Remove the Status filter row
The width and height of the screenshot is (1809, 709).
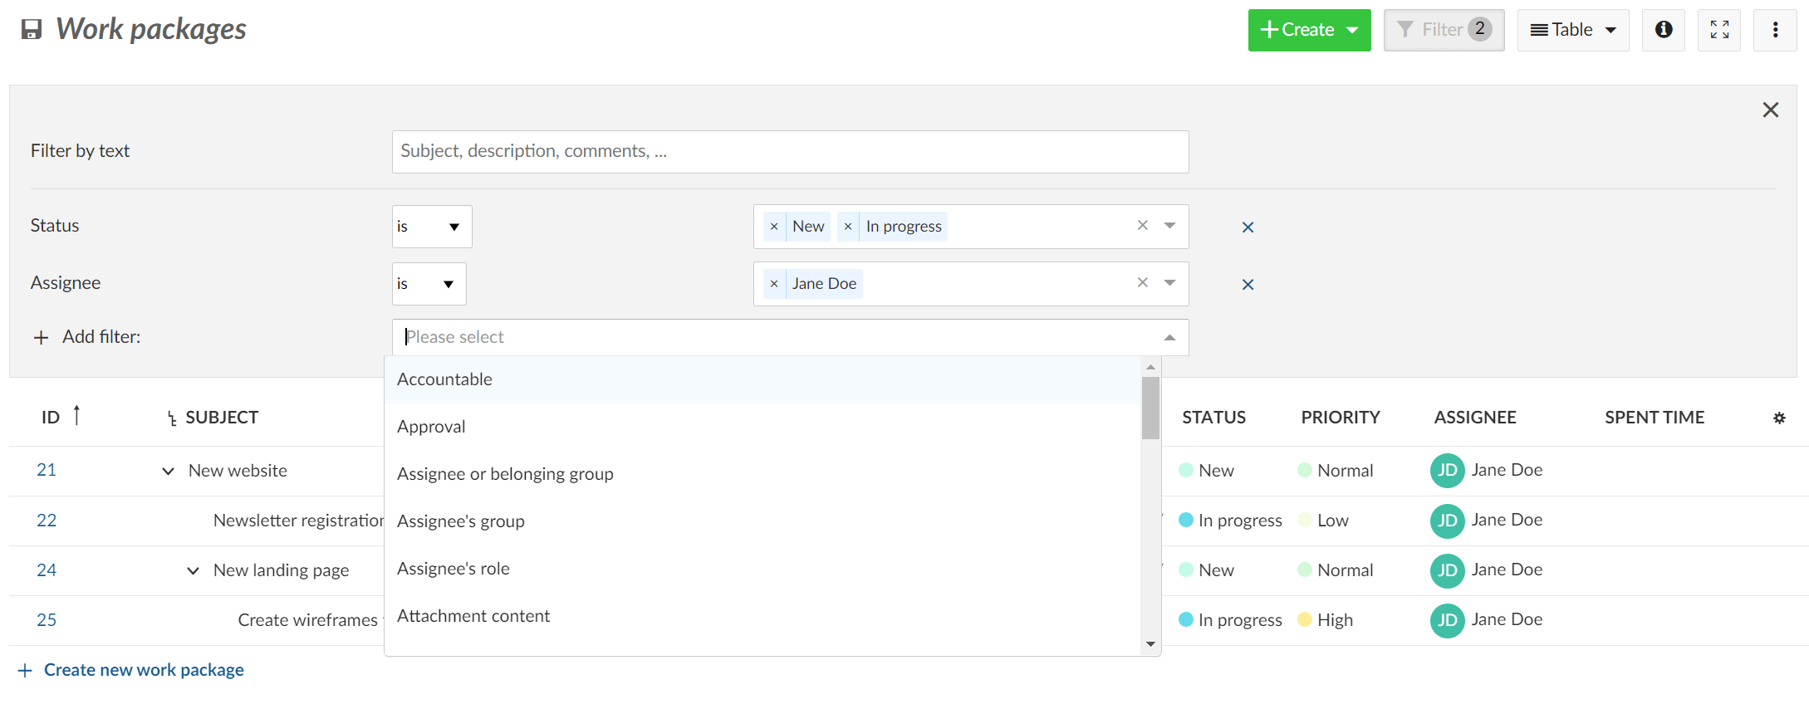[x=1247, y=227]
